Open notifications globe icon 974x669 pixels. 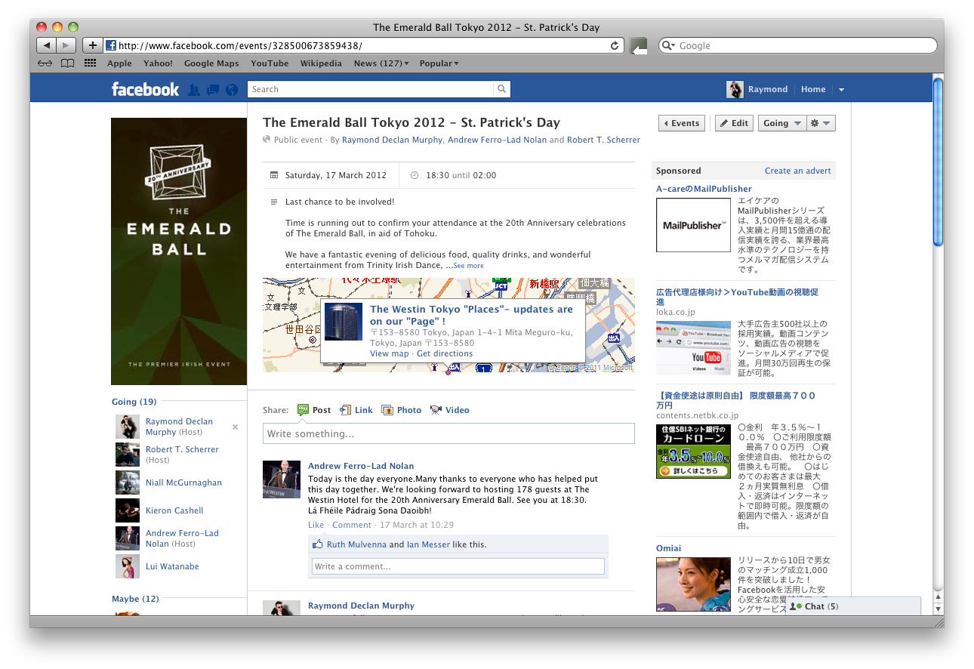[232, 89]
